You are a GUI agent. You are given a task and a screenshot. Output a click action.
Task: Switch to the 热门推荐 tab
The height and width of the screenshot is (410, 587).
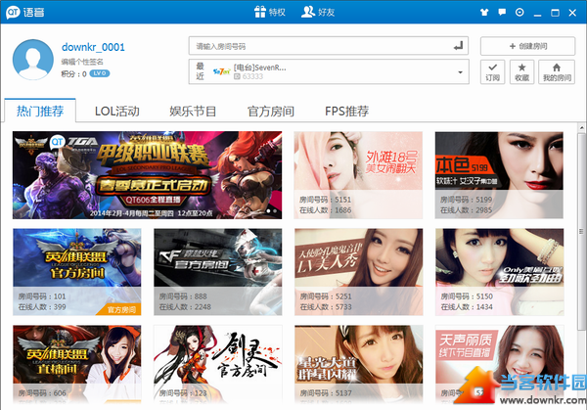[40, 111]
